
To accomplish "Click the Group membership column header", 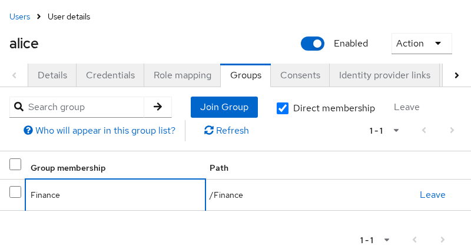I will (68, 168).
